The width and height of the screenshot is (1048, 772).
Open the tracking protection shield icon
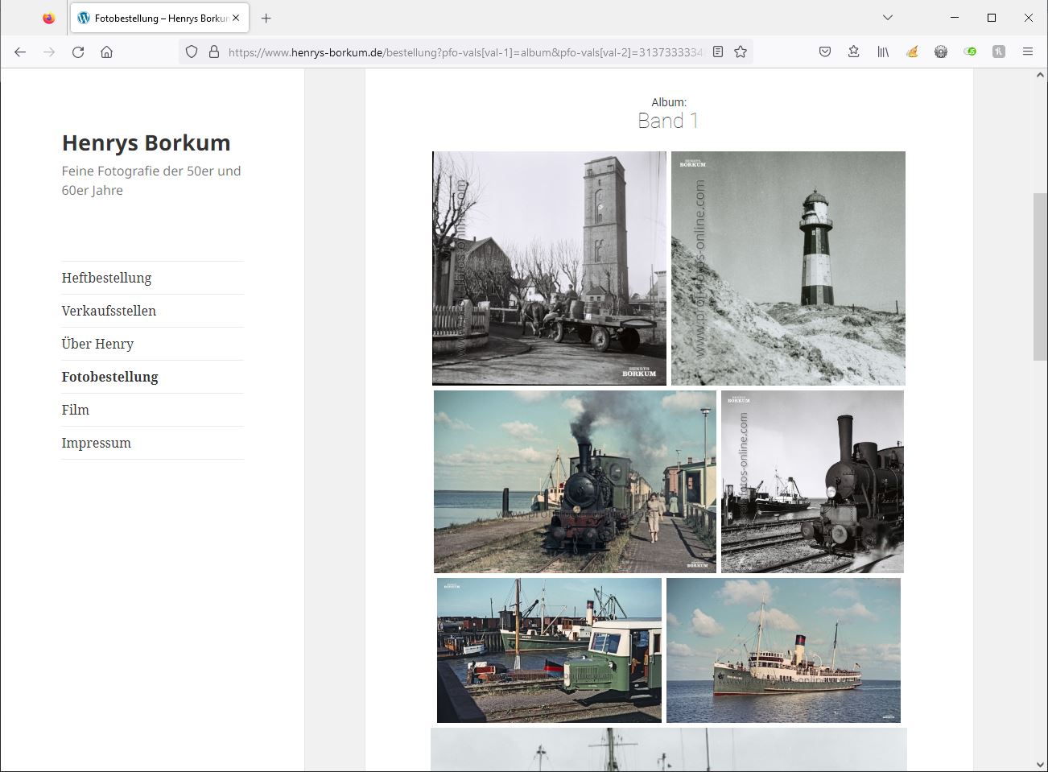click(x=192, y=52)
